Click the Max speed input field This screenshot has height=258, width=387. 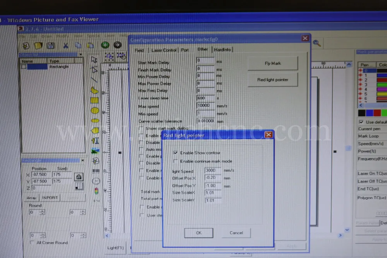[206, 106]
